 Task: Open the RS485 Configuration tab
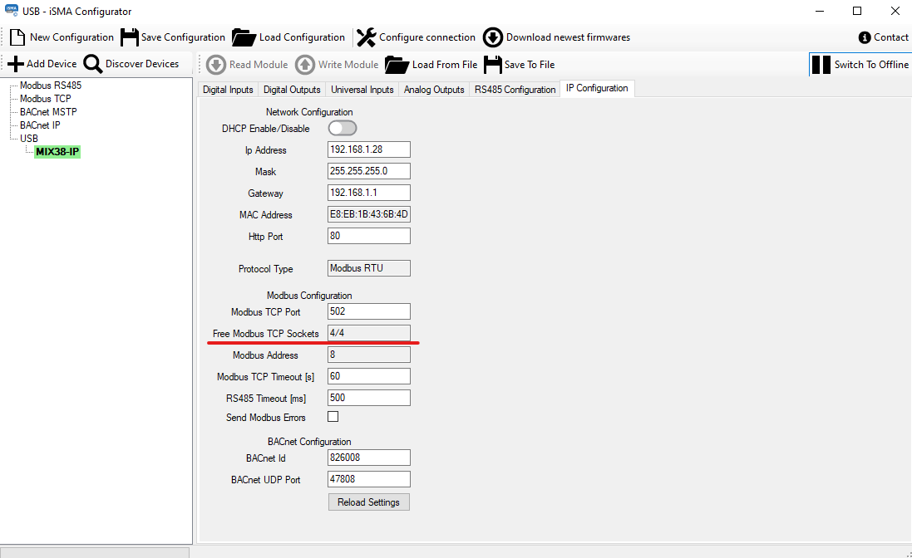515,90
